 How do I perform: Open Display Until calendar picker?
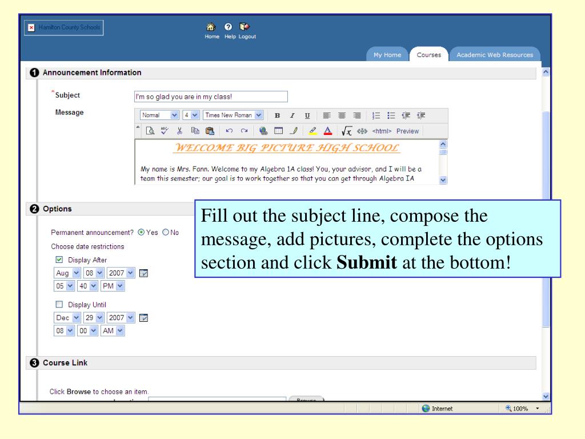click(143, 318)
